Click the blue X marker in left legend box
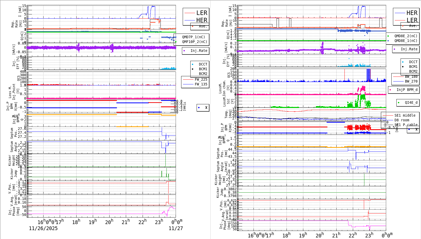421x239 pixels. pos(198,108)
